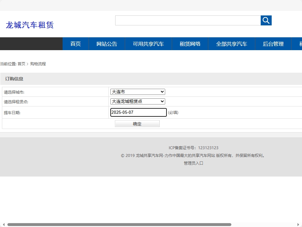Viewport: 302px width, 227px height.
Task: Click the 首页 breadcrumb link
Action: coord(22,64)
